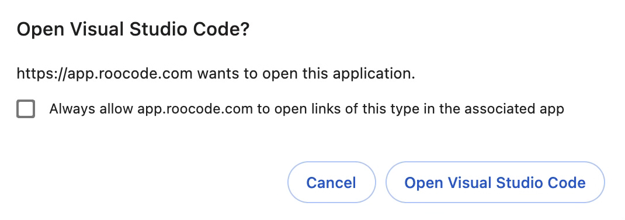The width and height of the screenshot is (625, 220).
Task: Dismiss the dialog with Cancel
Action: tap(331, 182)
